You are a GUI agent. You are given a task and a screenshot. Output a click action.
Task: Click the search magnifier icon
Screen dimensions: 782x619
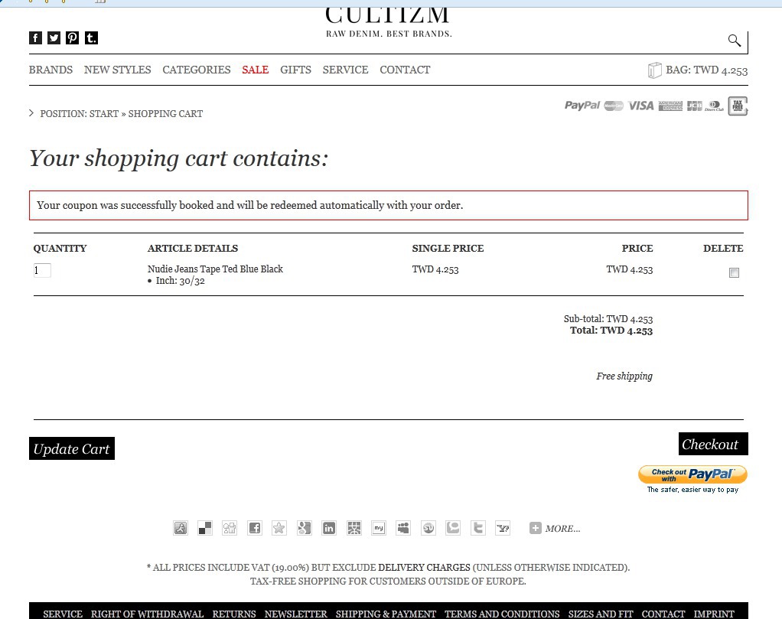pos(734,41)
